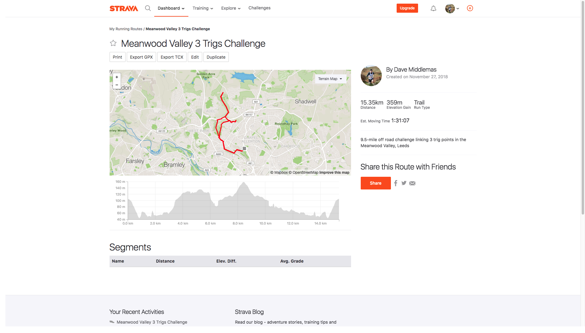Share route via Facebook icon
The image size is (585, 333).
point(396,183)
